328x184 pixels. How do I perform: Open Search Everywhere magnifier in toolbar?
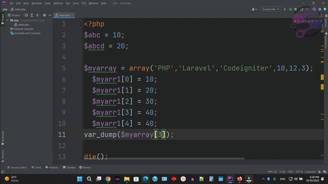tap(314, 9)
